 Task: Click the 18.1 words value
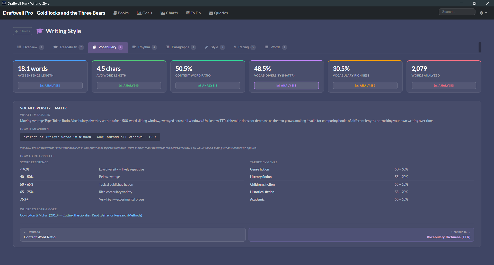[x=33, y=69]
